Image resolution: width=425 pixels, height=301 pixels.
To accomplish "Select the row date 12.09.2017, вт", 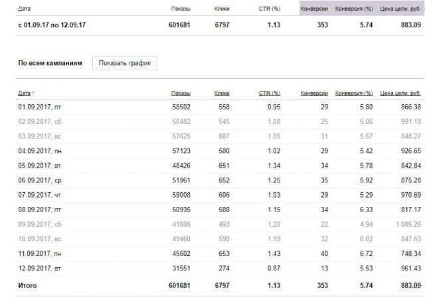I will (x=40, y=269).
